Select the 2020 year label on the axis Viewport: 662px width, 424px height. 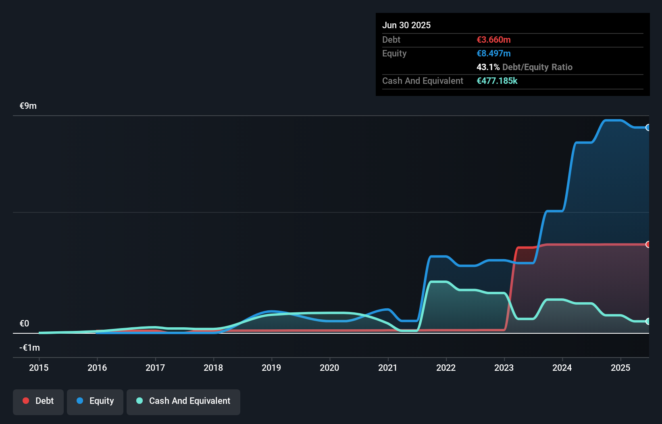point(329,368)
